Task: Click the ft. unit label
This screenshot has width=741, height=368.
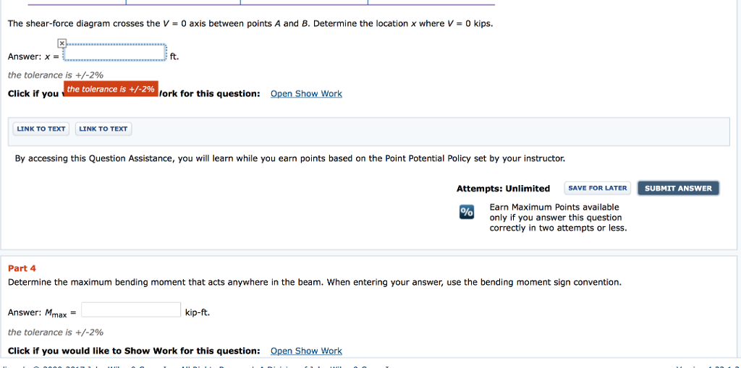Action: (174, 56)
